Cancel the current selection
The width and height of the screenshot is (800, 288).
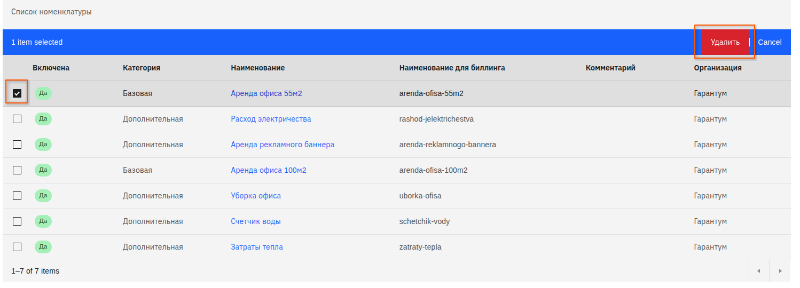770,42
